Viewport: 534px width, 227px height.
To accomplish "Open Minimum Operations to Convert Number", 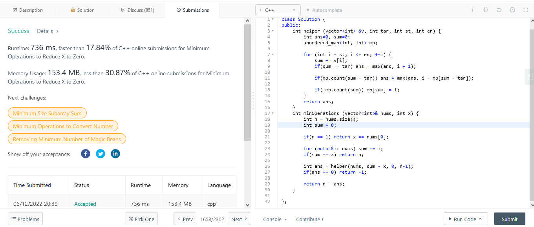I will click(63, 126).
